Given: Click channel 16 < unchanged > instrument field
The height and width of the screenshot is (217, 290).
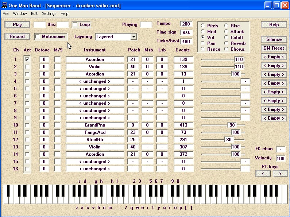Looking at the screenshot, I should click(95, 169).
